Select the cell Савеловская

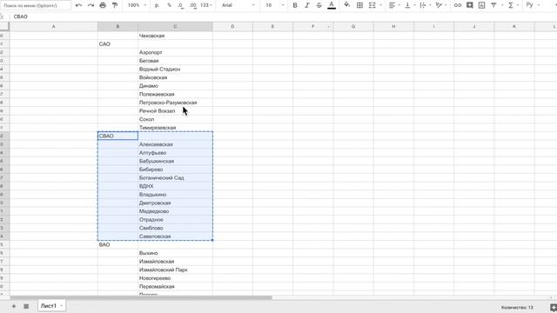[x=175, y=236]
